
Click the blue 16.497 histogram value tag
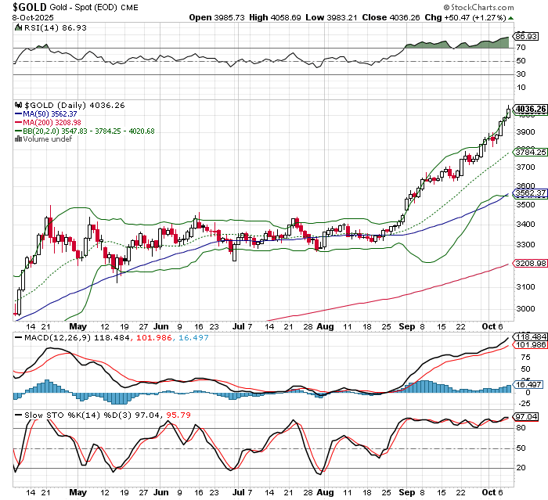click(525, 386)
